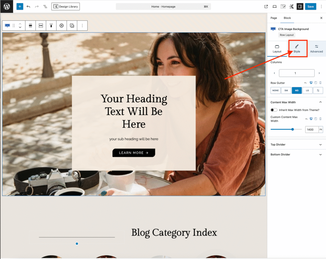The height and width of the screenshot is (259, 326).
Task: Click the blue block inserter plus button
Action: point(20,6)
